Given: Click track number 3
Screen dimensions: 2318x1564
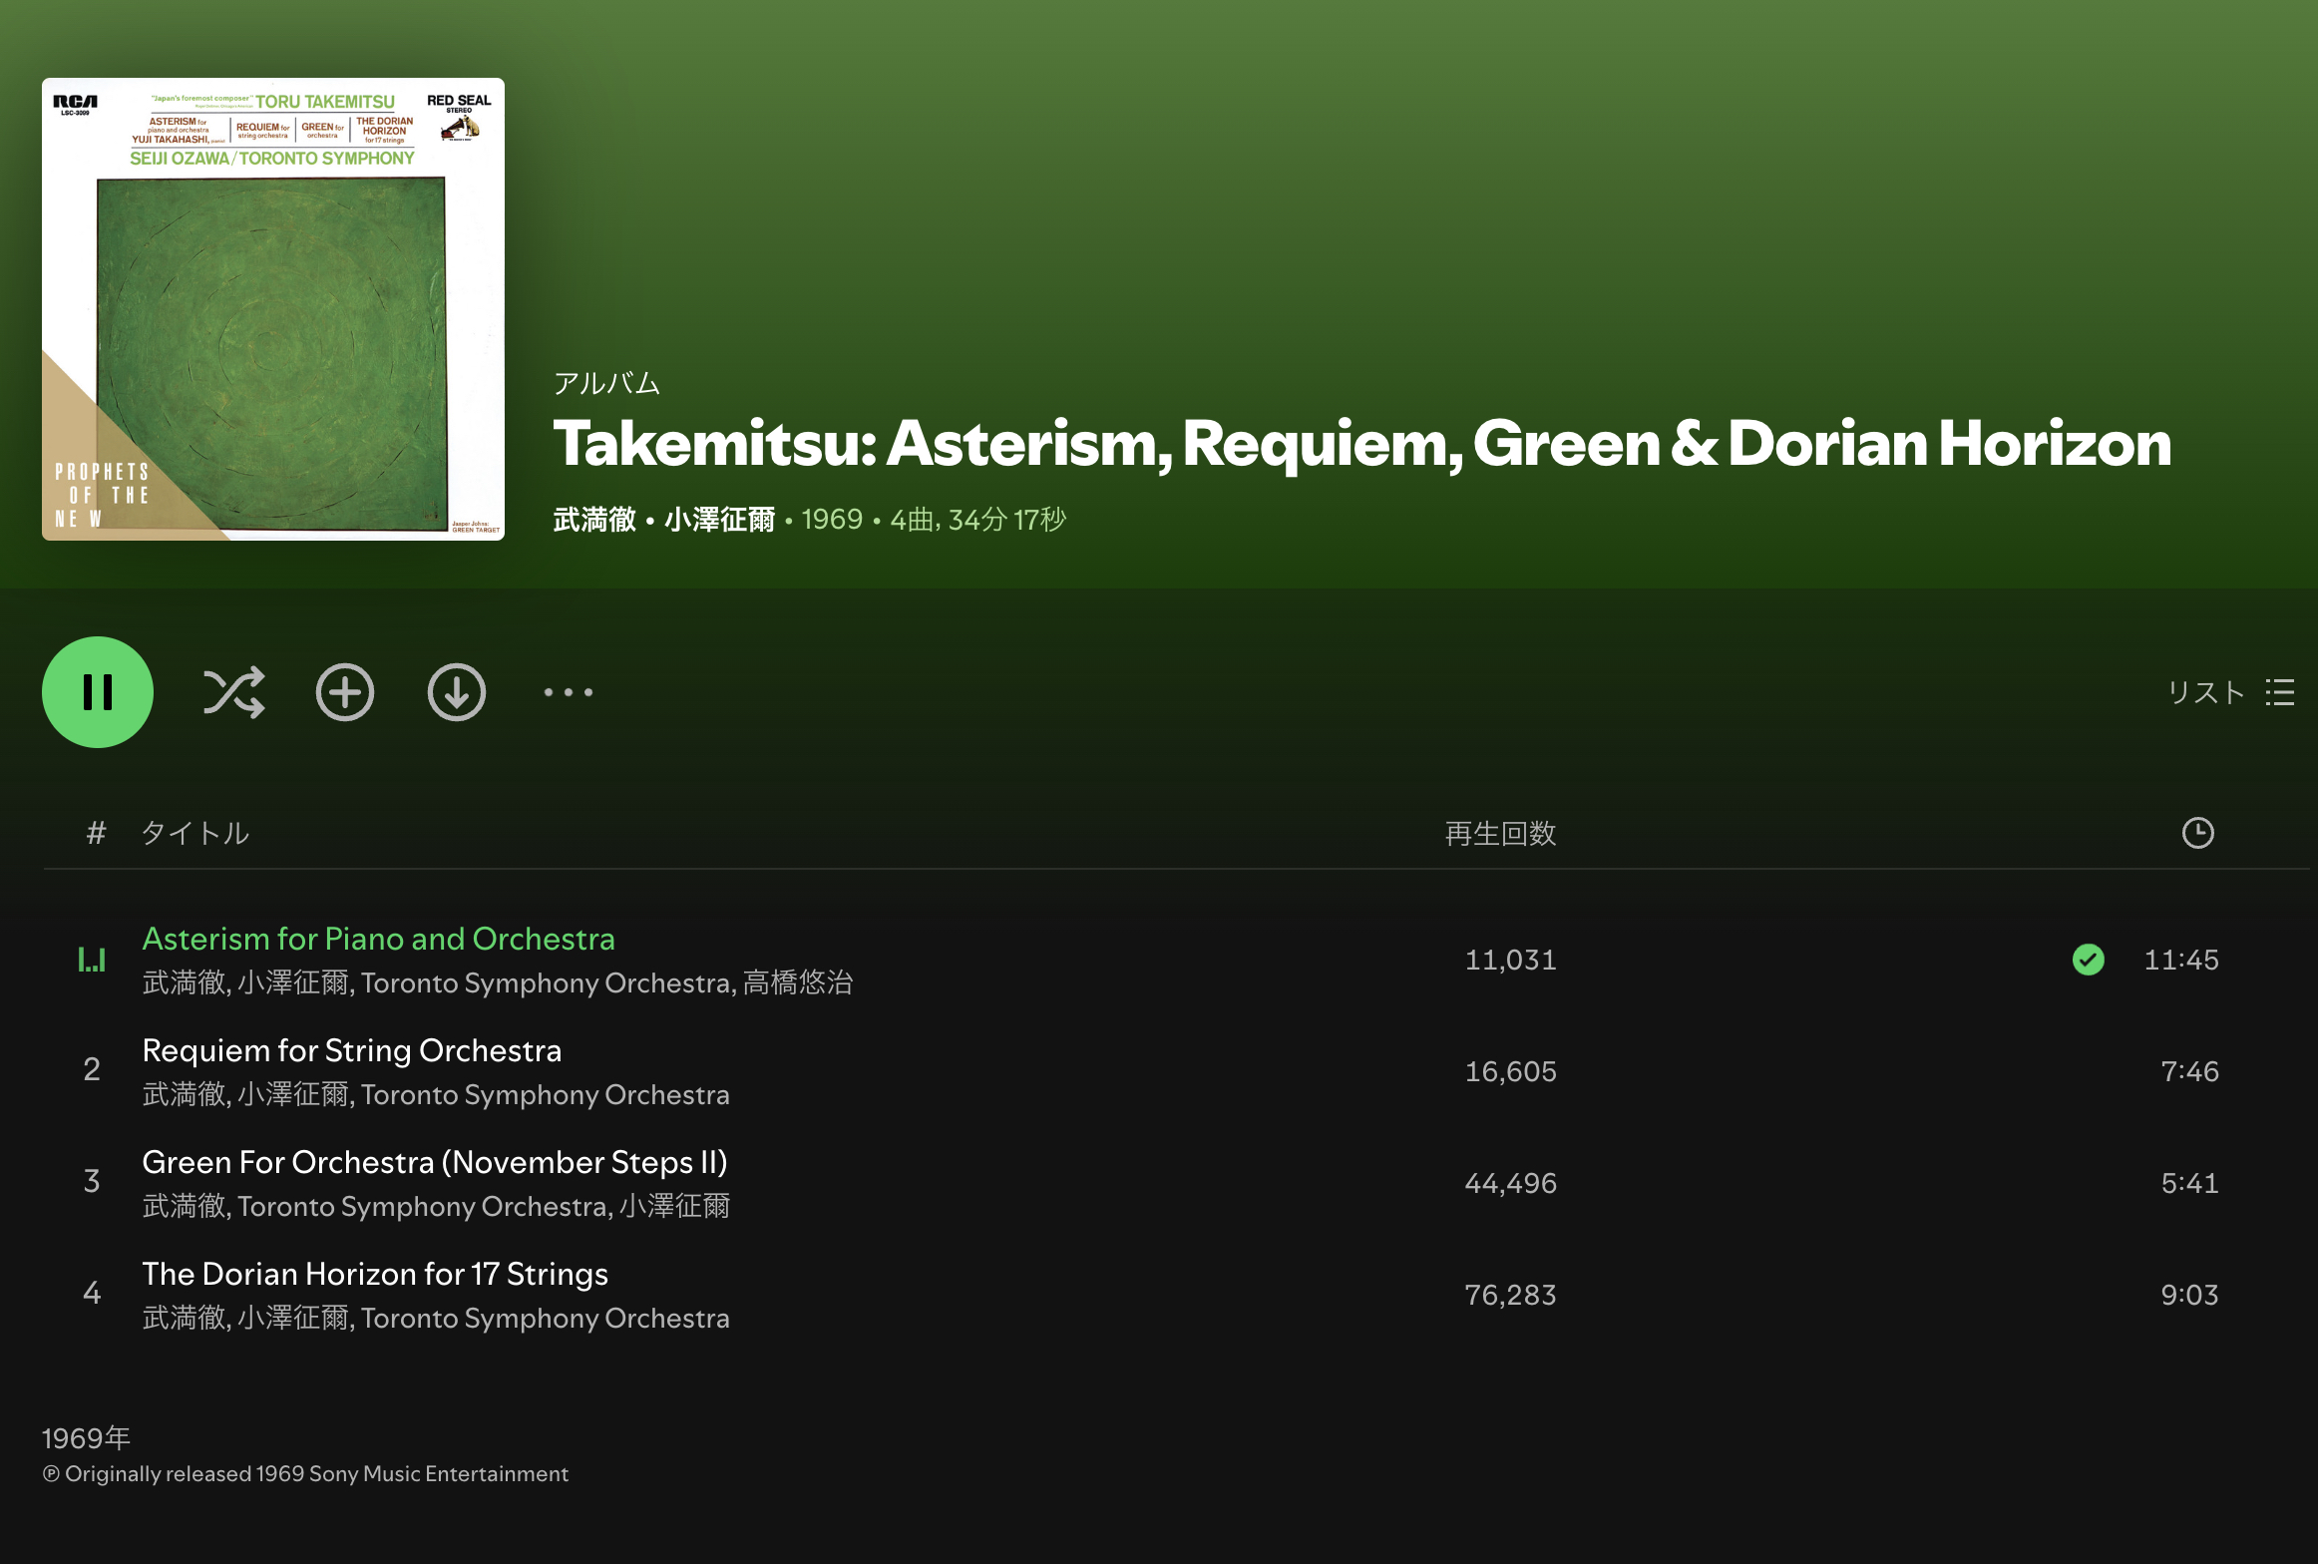Looking at the screenshot, I should click(x=92, y=1181).
